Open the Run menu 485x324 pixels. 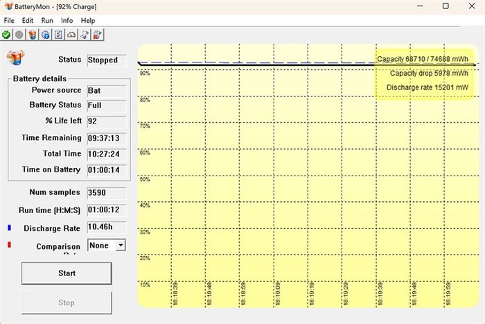47,20
